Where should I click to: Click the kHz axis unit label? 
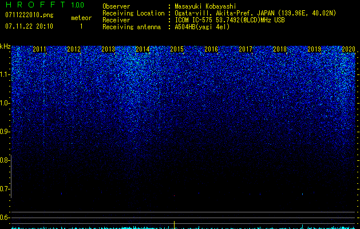(5, 46)
